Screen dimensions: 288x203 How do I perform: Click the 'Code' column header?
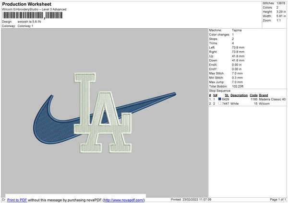tap(253, 95)
